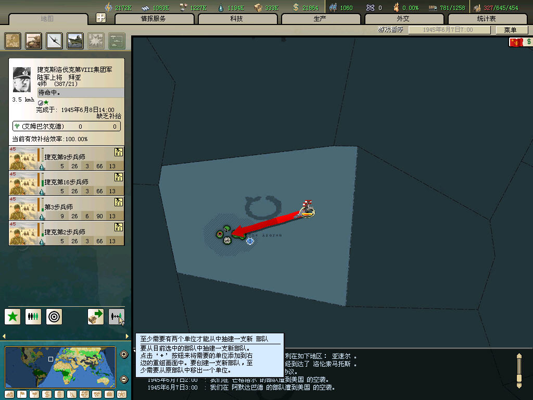Viewport: 533px width, 400px height.
Task: Click the minimap world view
Action: 60,367
